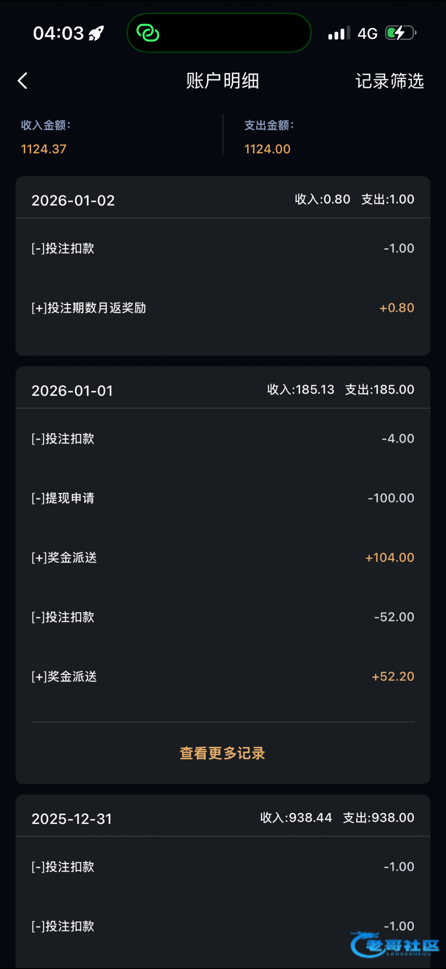Tap the 支出金额 1124.00 total
Viewport: 446px width, 969px height.
(x=267, y=149)
